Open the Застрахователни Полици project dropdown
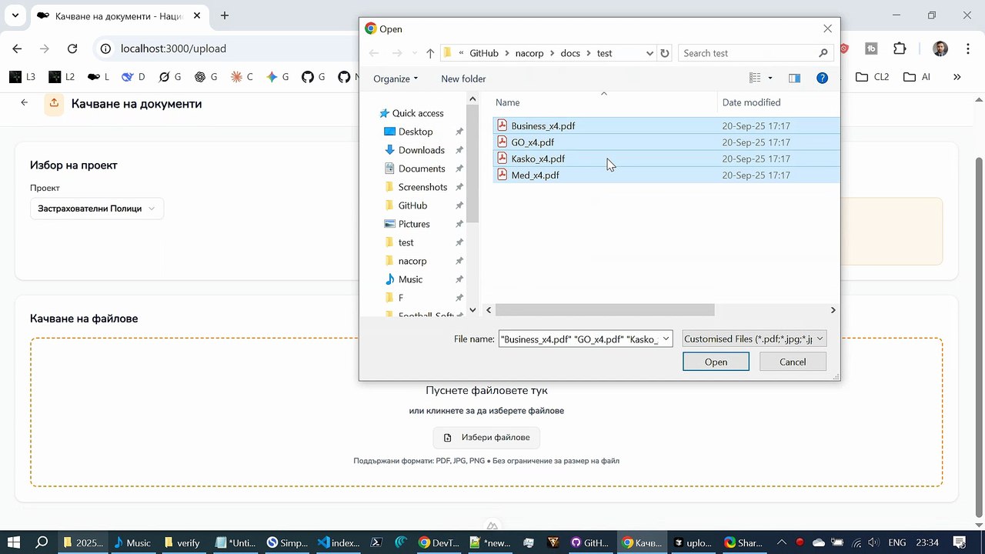 tap(96, 209)
